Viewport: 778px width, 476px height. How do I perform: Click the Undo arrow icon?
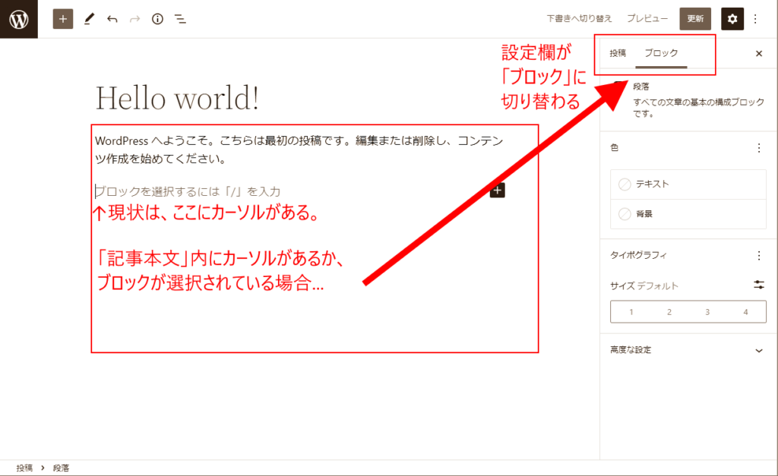click(112, 19)
